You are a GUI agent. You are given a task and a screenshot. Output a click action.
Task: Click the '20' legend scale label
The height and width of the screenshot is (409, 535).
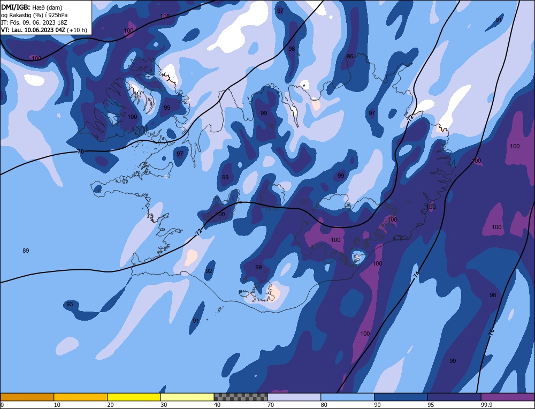coord(111,405)
